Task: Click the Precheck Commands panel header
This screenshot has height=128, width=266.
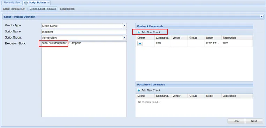Action: click(194, 26)
